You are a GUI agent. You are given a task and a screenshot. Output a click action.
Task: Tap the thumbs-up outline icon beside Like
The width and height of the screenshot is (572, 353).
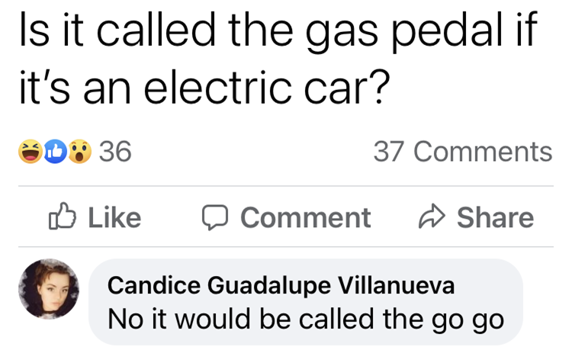coord(63,216)
